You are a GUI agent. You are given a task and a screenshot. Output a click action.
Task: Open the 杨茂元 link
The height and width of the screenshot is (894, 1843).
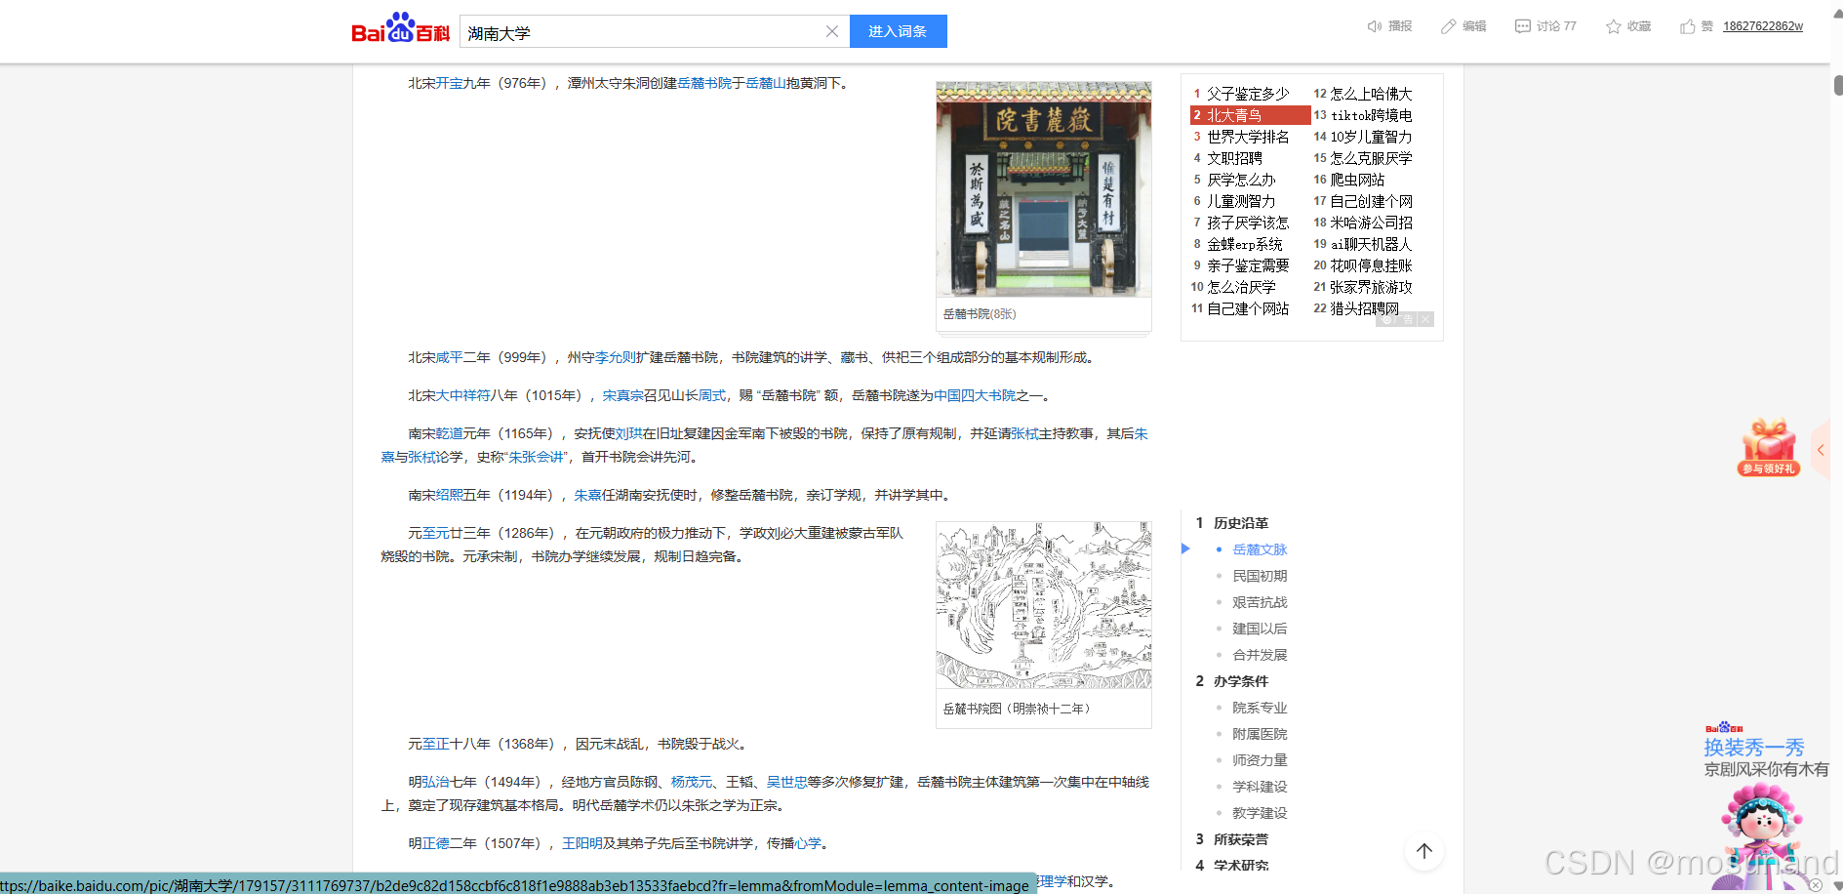(692, 783)
